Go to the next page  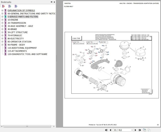pyautogui.click(x=136, y=130)
